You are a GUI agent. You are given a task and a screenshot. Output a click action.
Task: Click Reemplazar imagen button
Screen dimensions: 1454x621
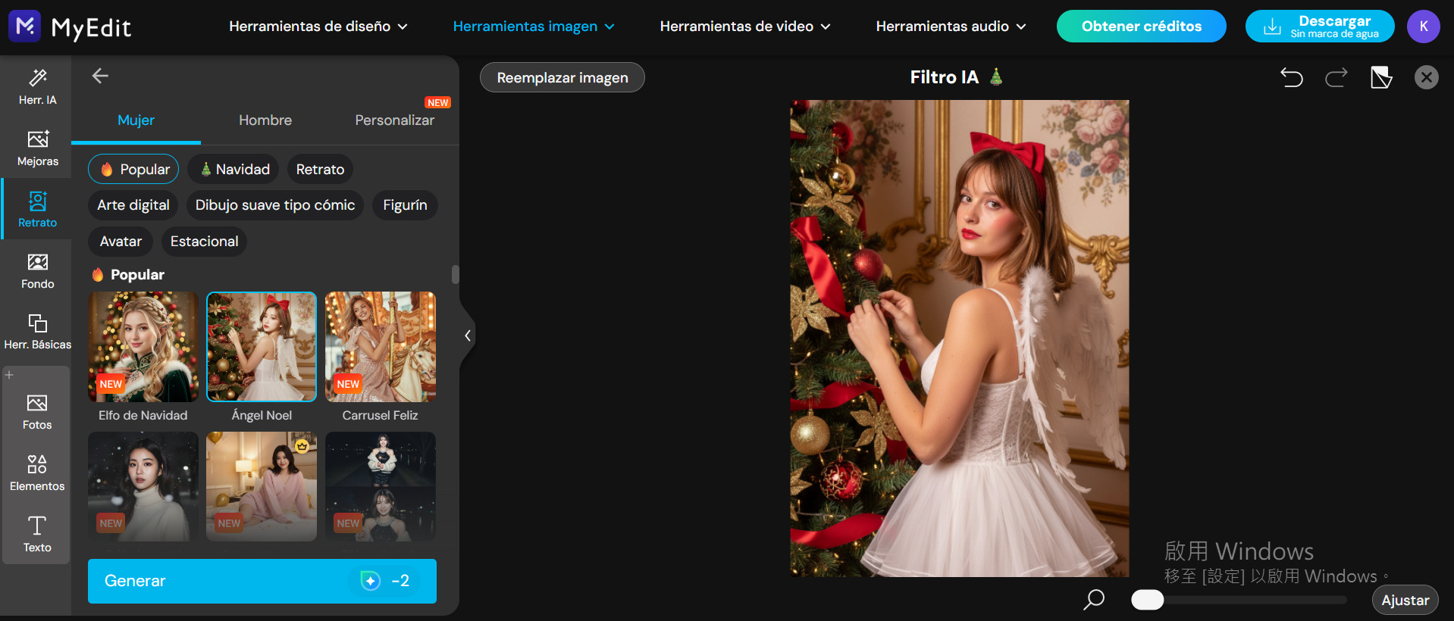pos(562,77)
